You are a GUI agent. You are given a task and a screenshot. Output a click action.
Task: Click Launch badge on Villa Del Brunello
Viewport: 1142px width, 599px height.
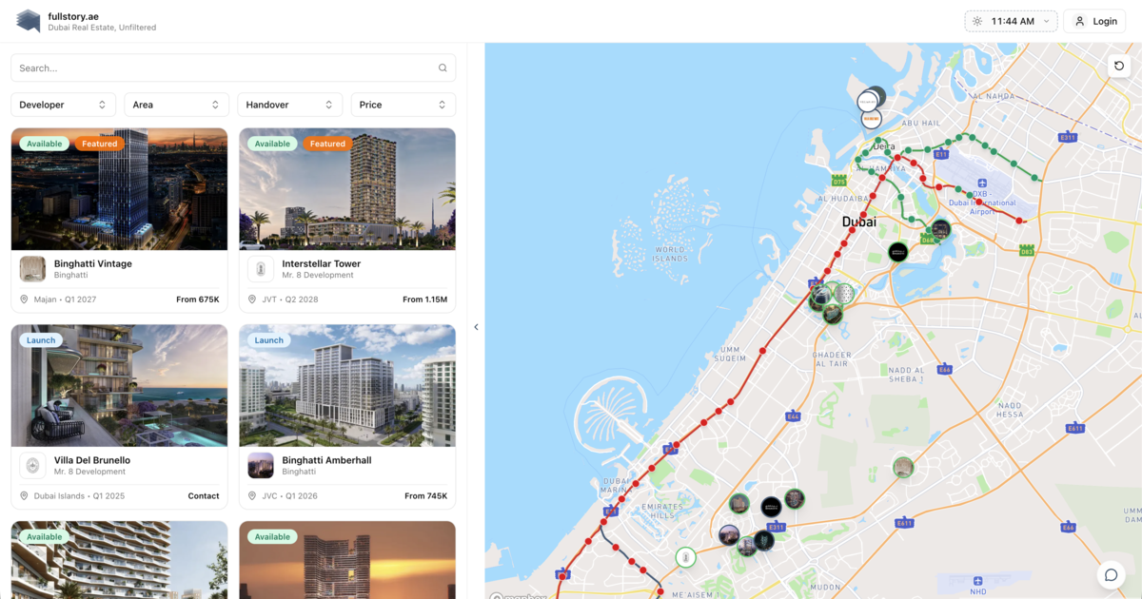(41, 340)
